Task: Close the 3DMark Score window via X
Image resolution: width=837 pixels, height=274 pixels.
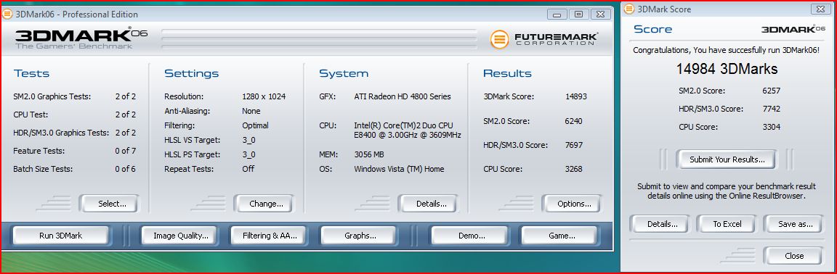Action: point(820,9)
